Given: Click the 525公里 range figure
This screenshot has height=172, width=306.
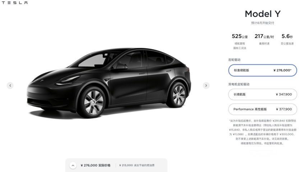Looking at the screenshot, I should click(240, 36).
